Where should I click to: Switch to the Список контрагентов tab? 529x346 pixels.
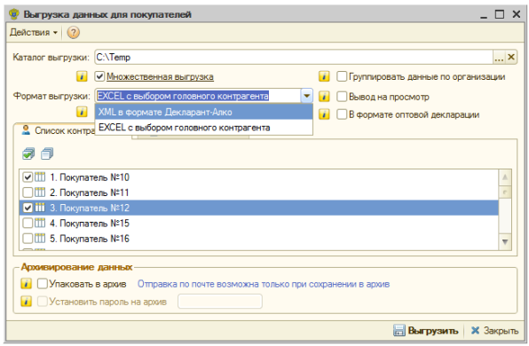[58, 130]
